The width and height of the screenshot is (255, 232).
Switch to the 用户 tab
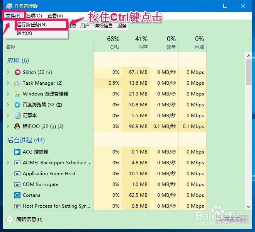(x=85, y=26)
